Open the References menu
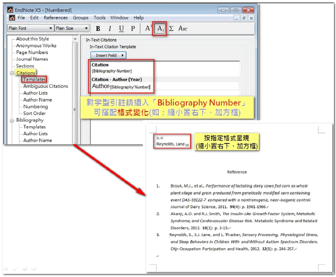The width and height of the screenshot is (336, 277). [x=56, y=18]
